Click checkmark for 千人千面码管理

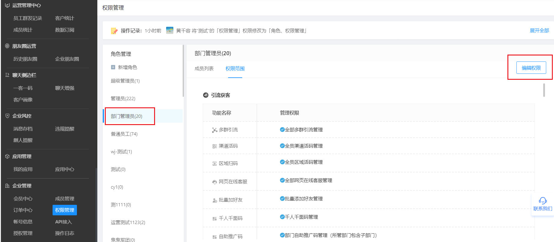click(x=282, y=217)
